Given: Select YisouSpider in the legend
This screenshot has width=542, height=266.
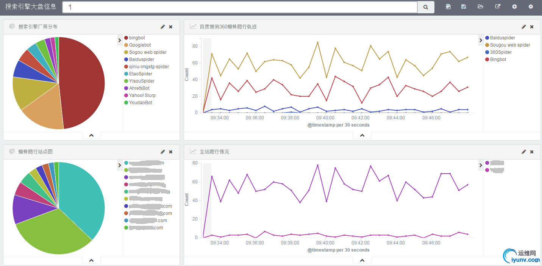Looking at the screenshot, I should [142, 81].
